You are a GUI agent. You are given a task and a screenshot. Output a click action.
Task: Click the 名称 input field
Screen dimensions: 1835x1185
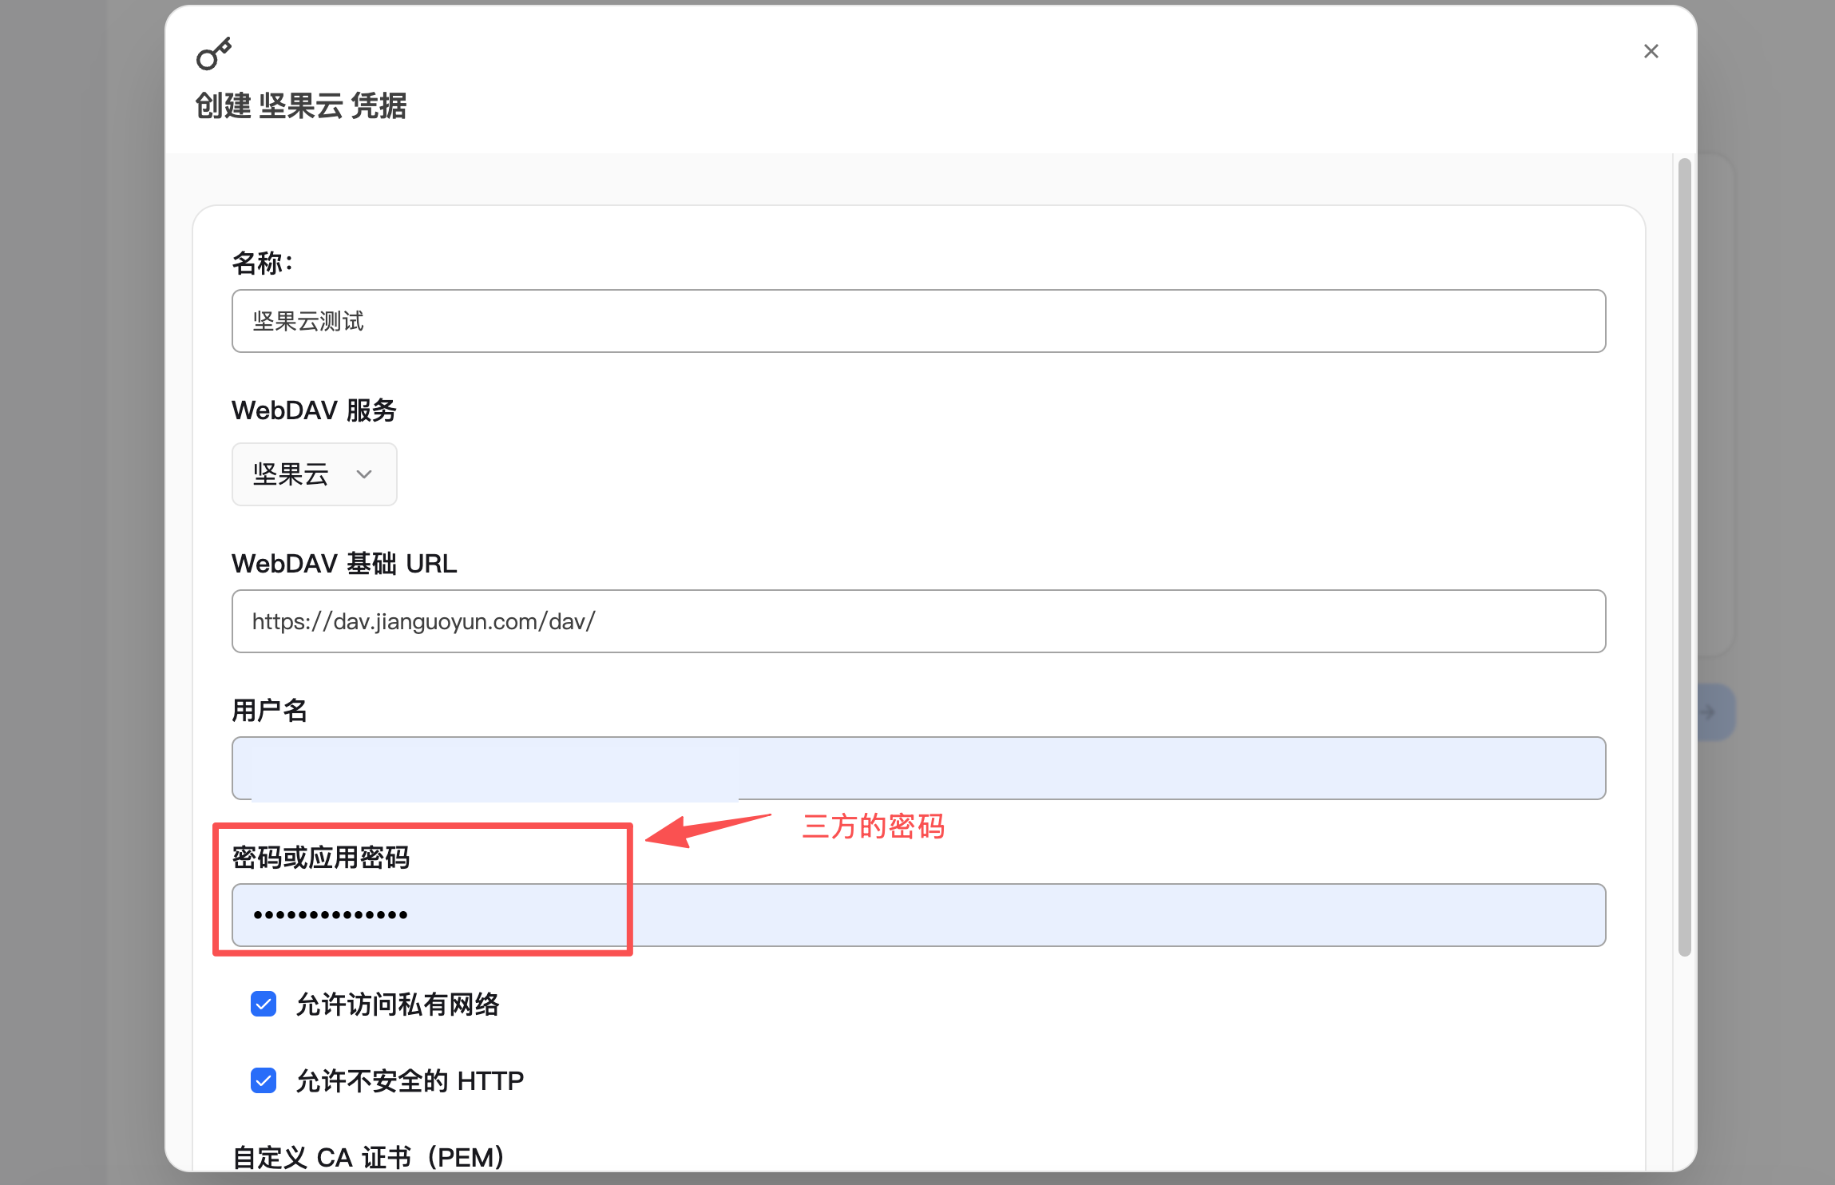918,321
